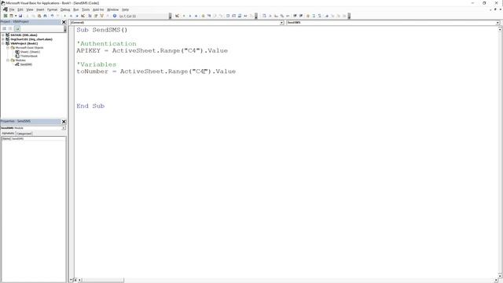Click View Code icon in Project panel

point(4,28)
